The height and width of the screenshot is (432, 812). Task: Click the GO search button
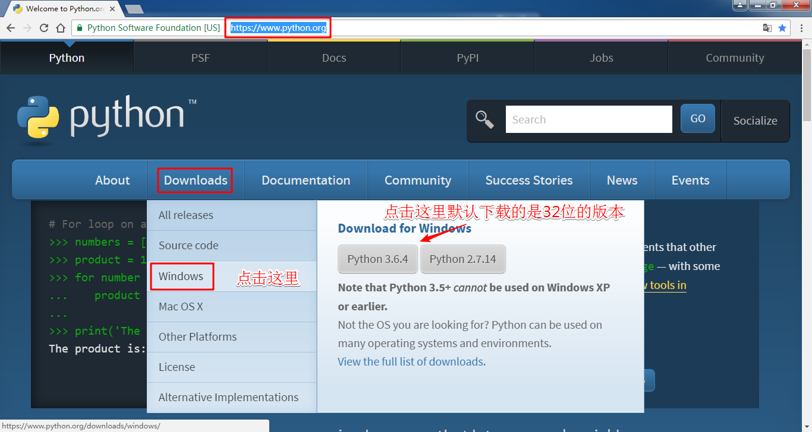point(698,119)
